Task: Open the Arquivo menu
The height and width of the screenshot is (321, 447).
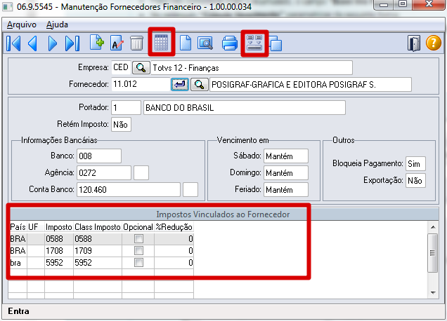Action: click(x=22, y=25)
